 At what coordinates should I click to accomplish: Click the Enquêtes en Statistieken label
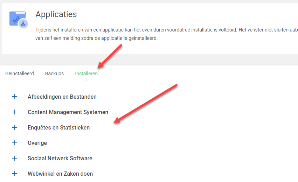click(x=58, y=127)
